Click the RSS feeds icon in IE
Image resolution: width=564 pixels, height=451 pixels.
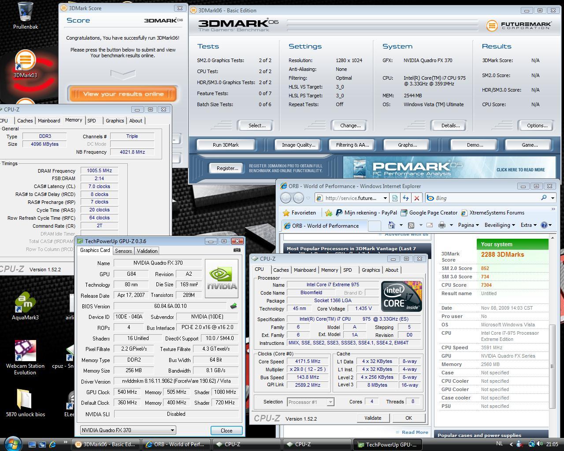[x=411, y=225]
